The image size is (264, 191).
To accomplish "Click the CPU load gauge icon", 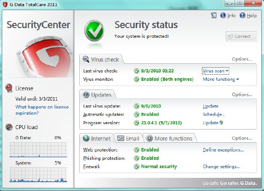I will coord(9,127).
